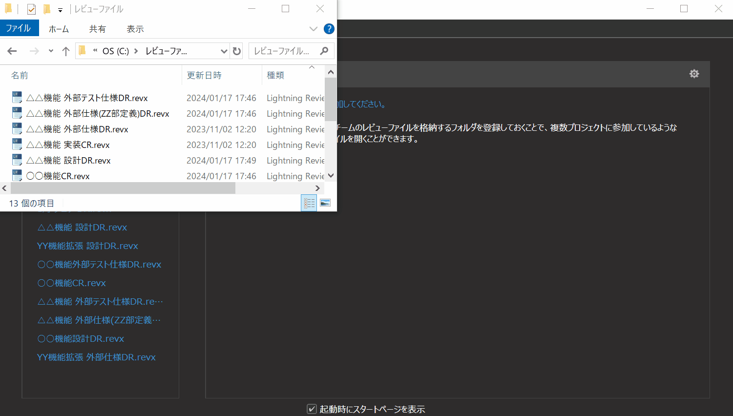
Task: Minimize the Lightning Review window
Action: [650, 9]
